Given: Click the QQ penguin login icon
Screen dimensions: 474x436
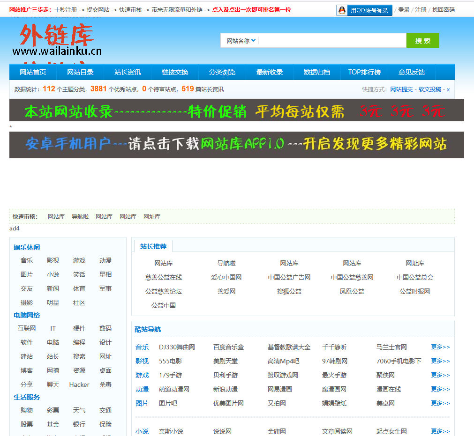Looking at the screenshot, I should click(x=342, y=10).
